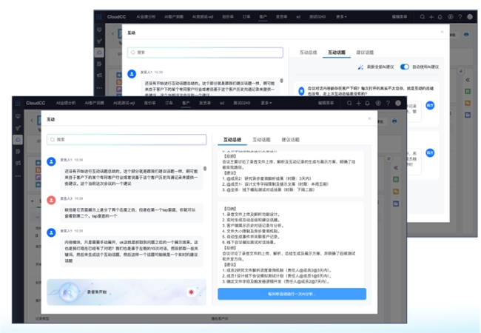Expand the 更多 dropdown in front window navbar
The width and height of the screenshot is (481, 333).
[266, 103]
